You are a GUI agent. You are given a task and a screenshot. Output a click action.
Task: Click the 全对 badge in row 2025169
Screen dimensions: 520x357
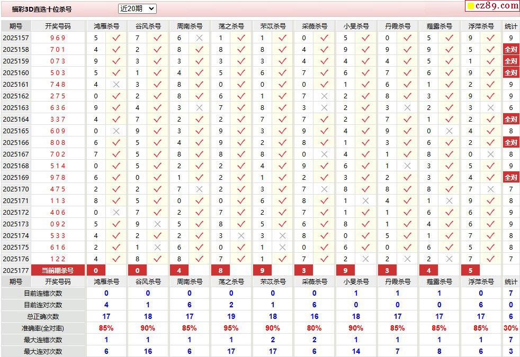tap(511, 178)
